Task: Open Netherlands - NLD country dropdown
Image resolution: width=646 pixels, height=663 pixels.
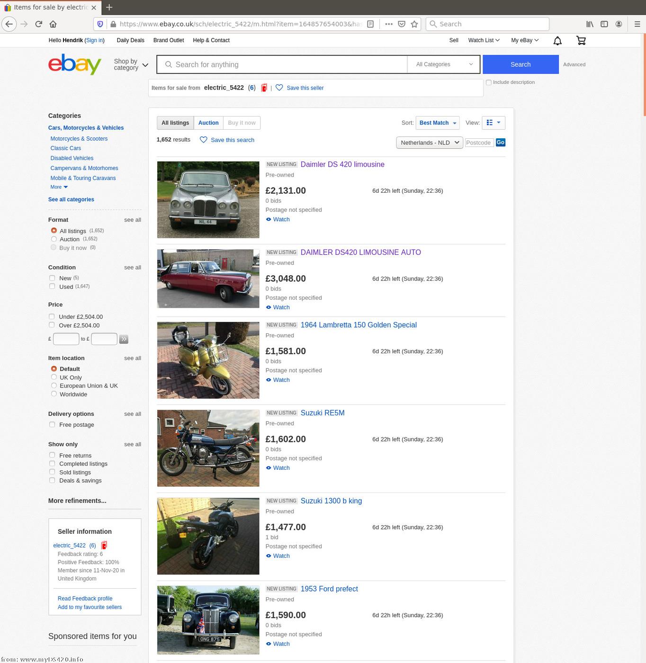Action: (430, 143)
